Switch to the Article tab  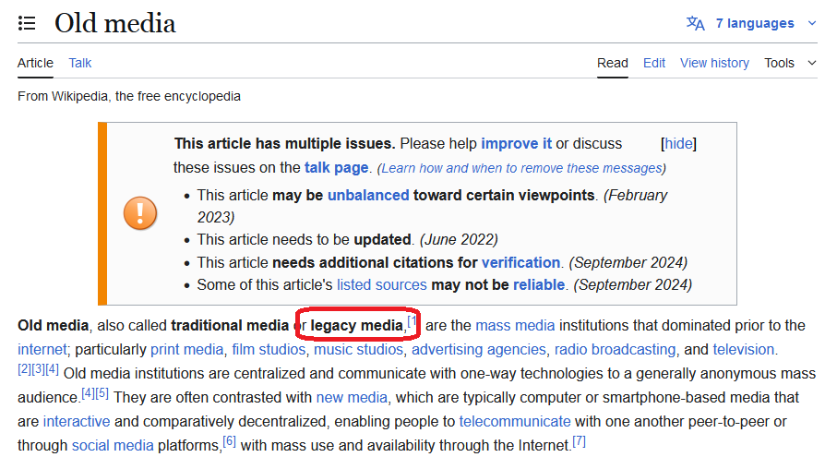point(35,63)
